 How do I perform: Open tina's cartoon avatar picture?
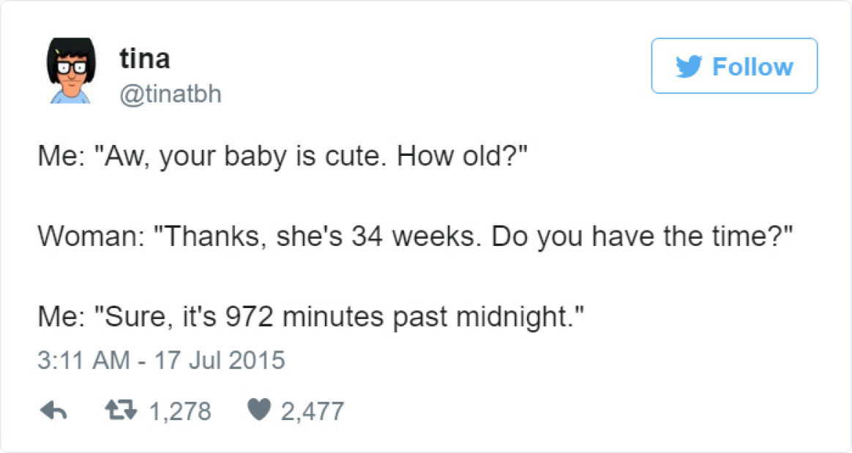coord(71,70)
